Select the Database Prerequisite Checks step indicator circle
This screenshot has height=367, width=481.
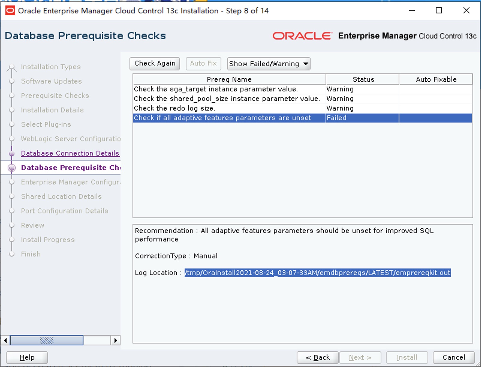point(12,168)
